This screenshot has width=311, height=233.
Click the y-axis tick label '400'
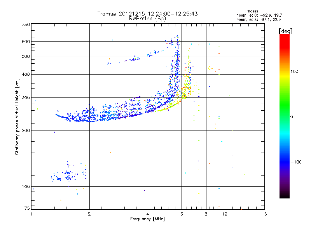pos(26,74)
